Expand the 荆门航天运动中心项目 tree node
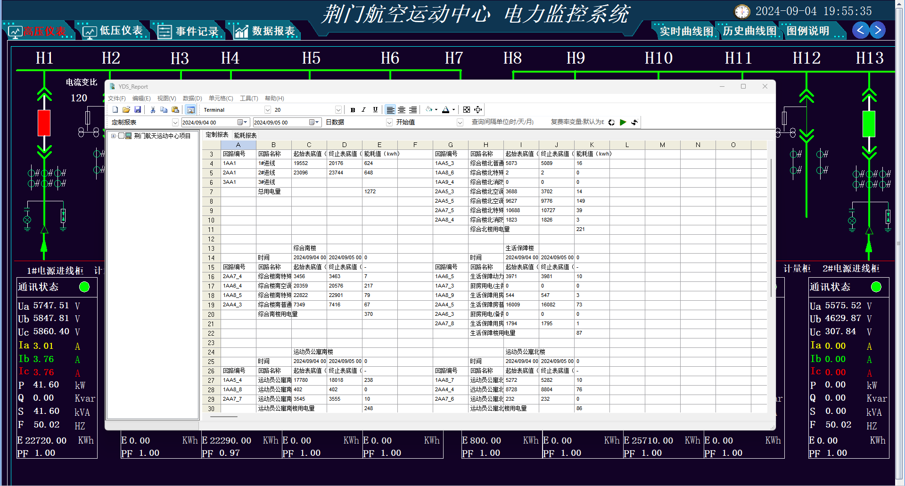 113,136
